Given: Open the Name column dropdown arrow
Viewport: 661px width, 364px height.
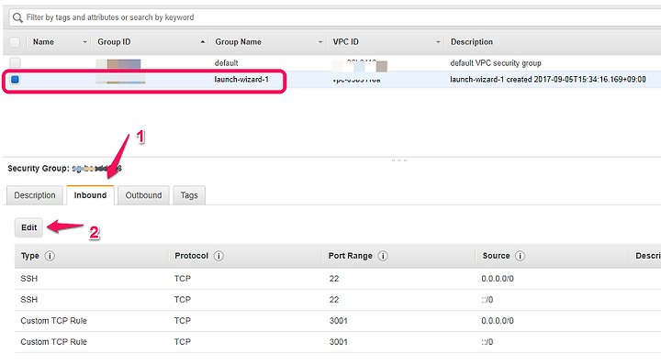Looking at the screenshot, I should (x=84, y=42).
